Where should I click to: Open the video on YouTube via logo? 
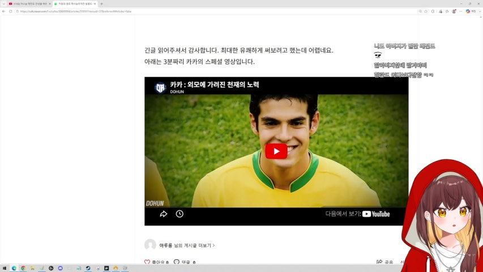376,214
